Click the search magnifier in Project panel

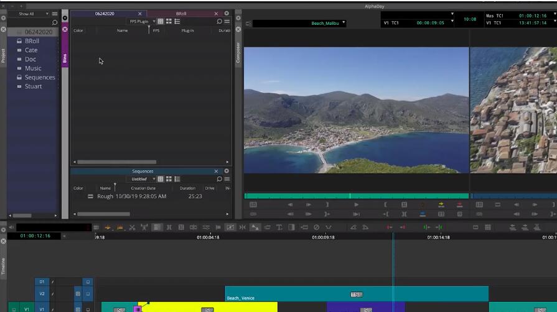click(55, 22)
